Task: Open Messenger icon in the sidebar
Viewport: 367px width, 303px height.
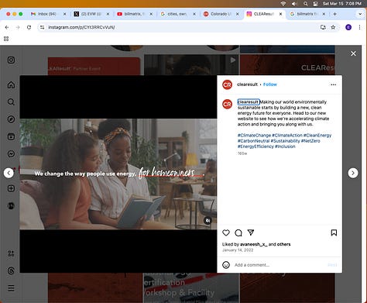Action: tap(11, 153)
